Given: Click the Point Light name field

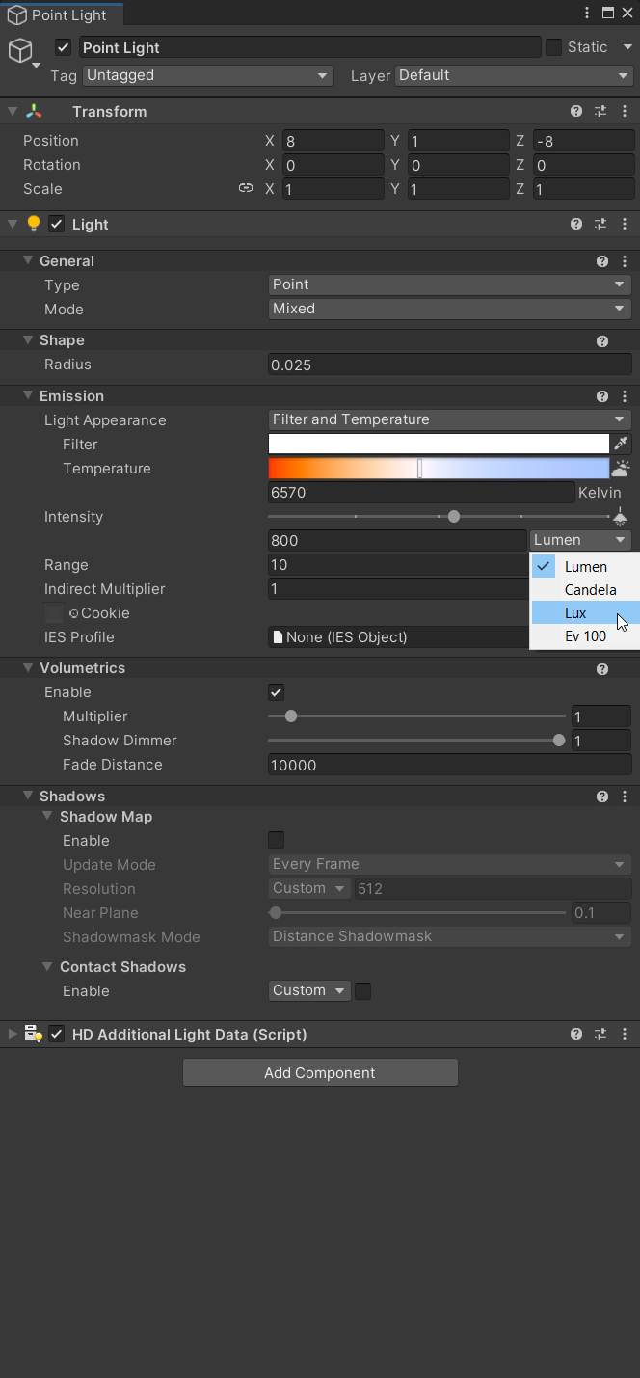Looking at the screenshot, I should (309, 47).
